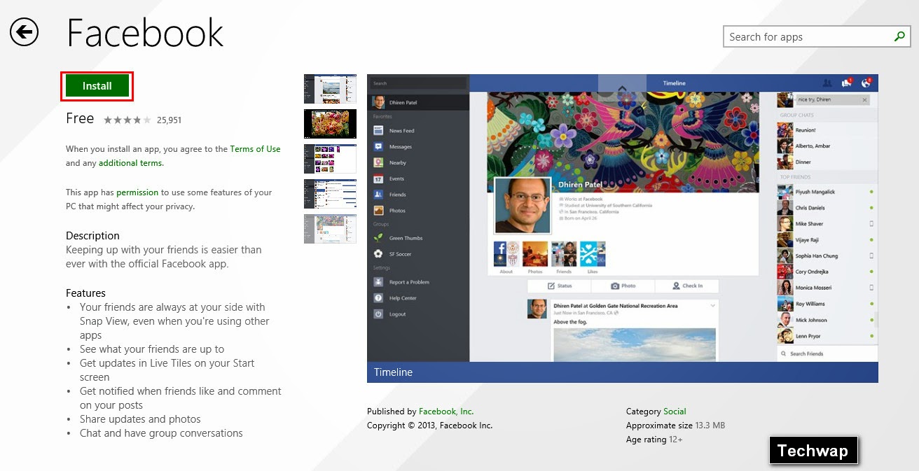Click the SF Soccer group icon
Image resolution: width=919 pixels, height=471 pixels.
pos(378,254)
